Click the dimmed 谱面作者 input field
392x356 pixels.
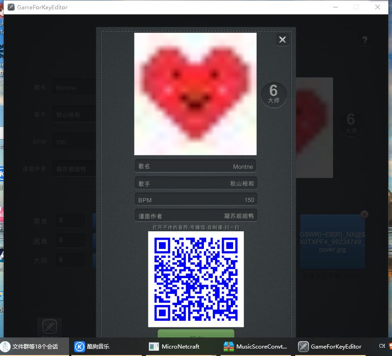(x=74, y=169)
